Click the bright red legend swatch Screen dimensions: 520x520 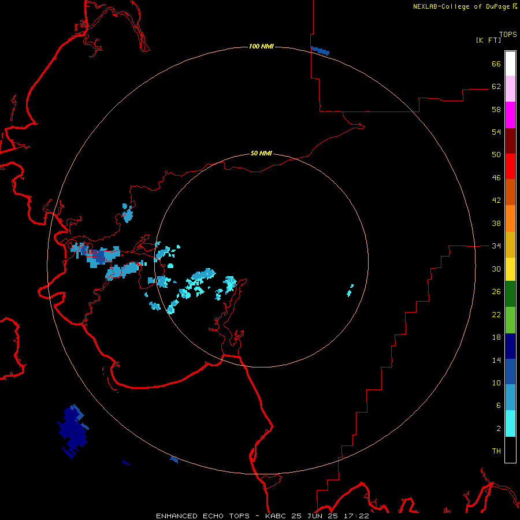point(510,166)
